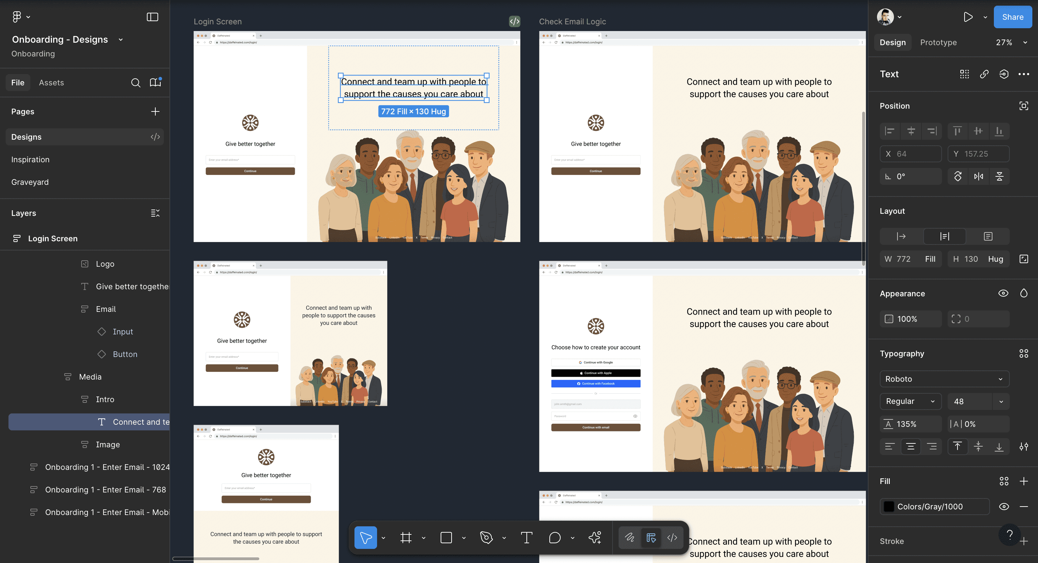Select the Frame tool in bottom toolbar
Image resolution: width=1038 pixels, height=563 pixels.
point(406,538)
